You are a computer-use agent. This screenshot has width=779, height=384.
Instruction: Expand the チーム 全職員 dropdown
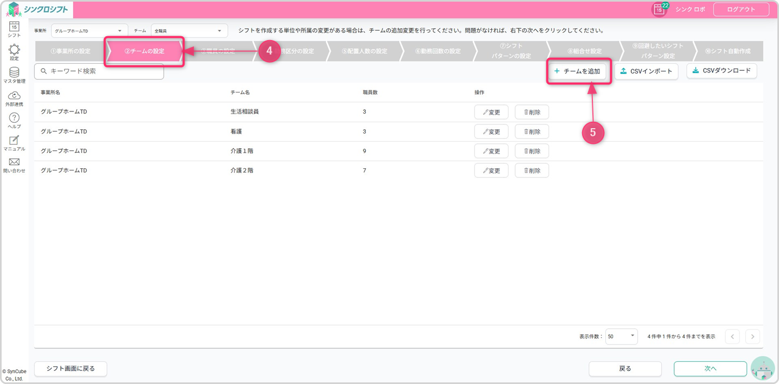point(189,31)
